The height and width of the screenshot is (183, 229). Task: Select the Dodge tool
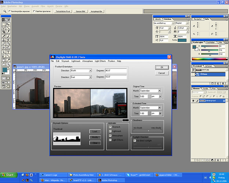pyautogui.click(x=8, y=48)
